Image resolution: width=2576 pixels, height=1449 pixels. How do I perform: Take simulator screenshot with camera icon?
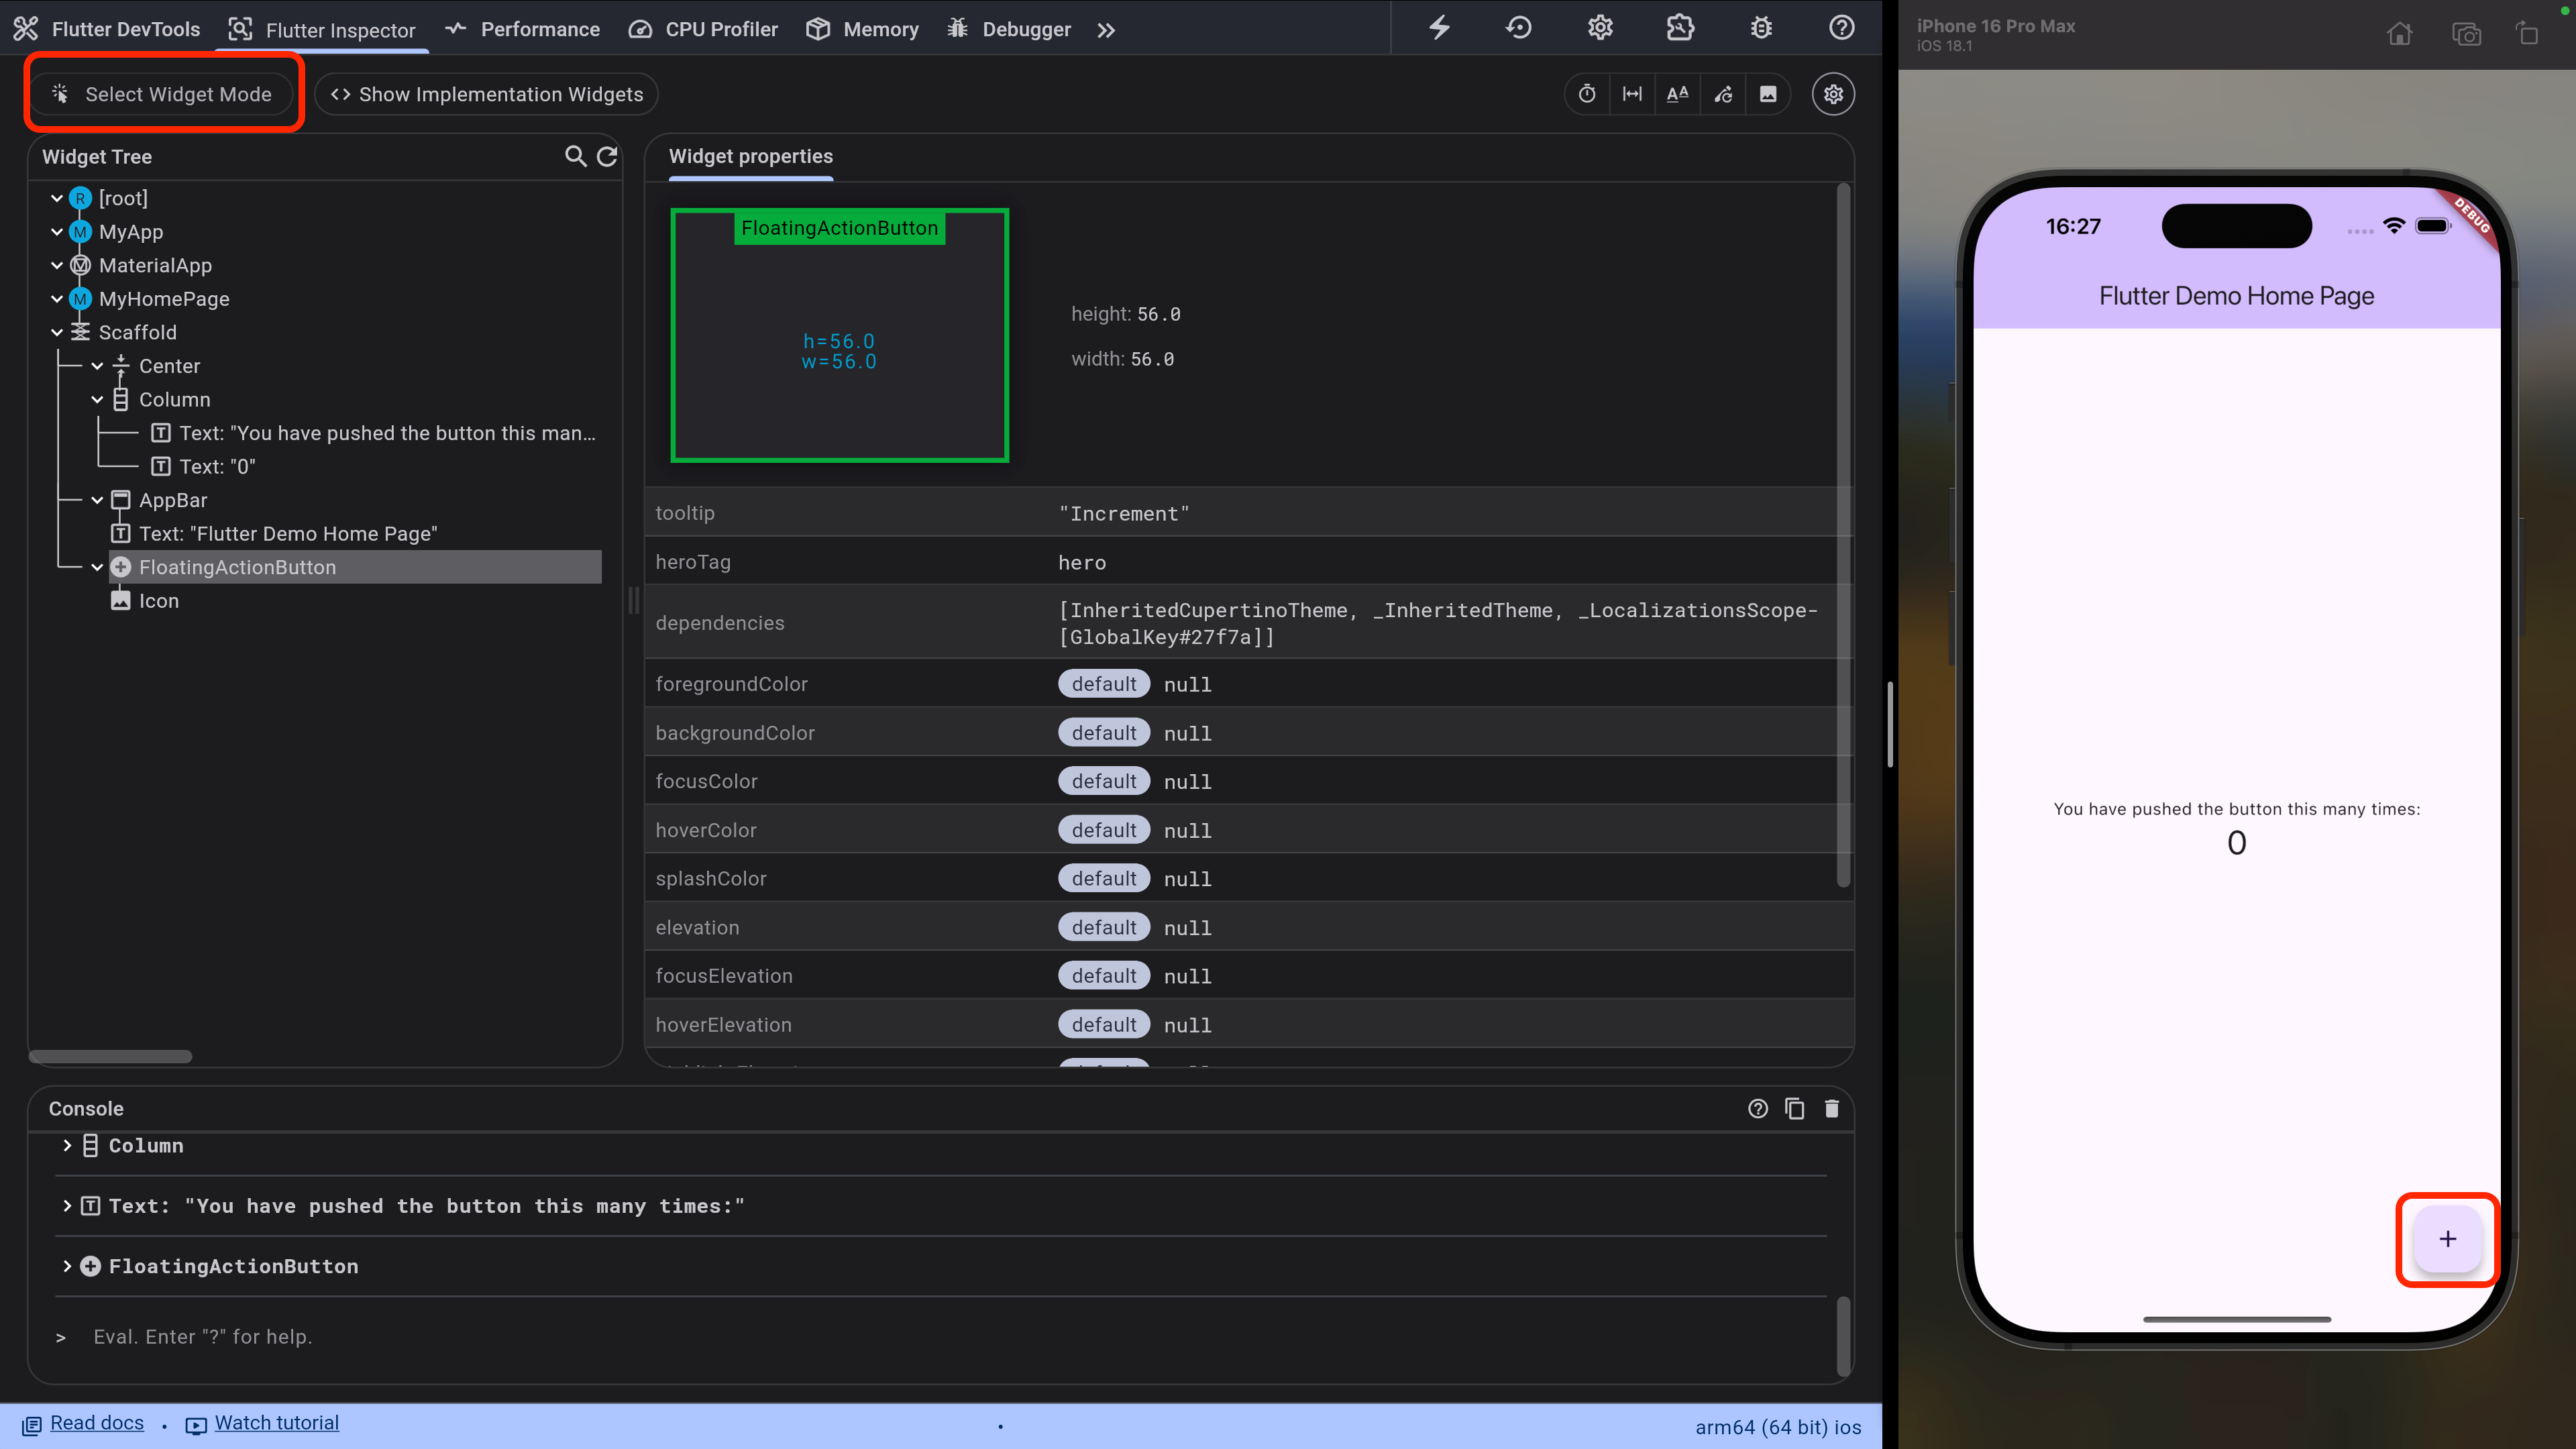2466,35
